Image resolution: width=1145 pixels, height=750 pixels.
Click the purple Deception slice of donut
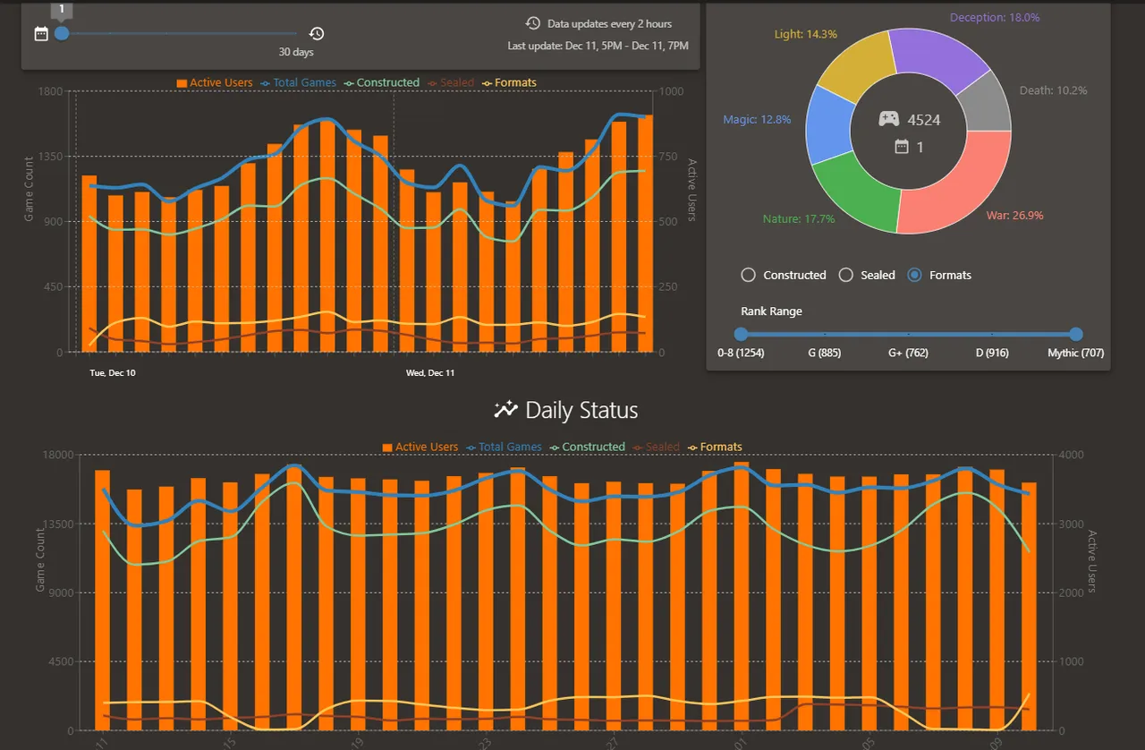(x=938, y=58)
